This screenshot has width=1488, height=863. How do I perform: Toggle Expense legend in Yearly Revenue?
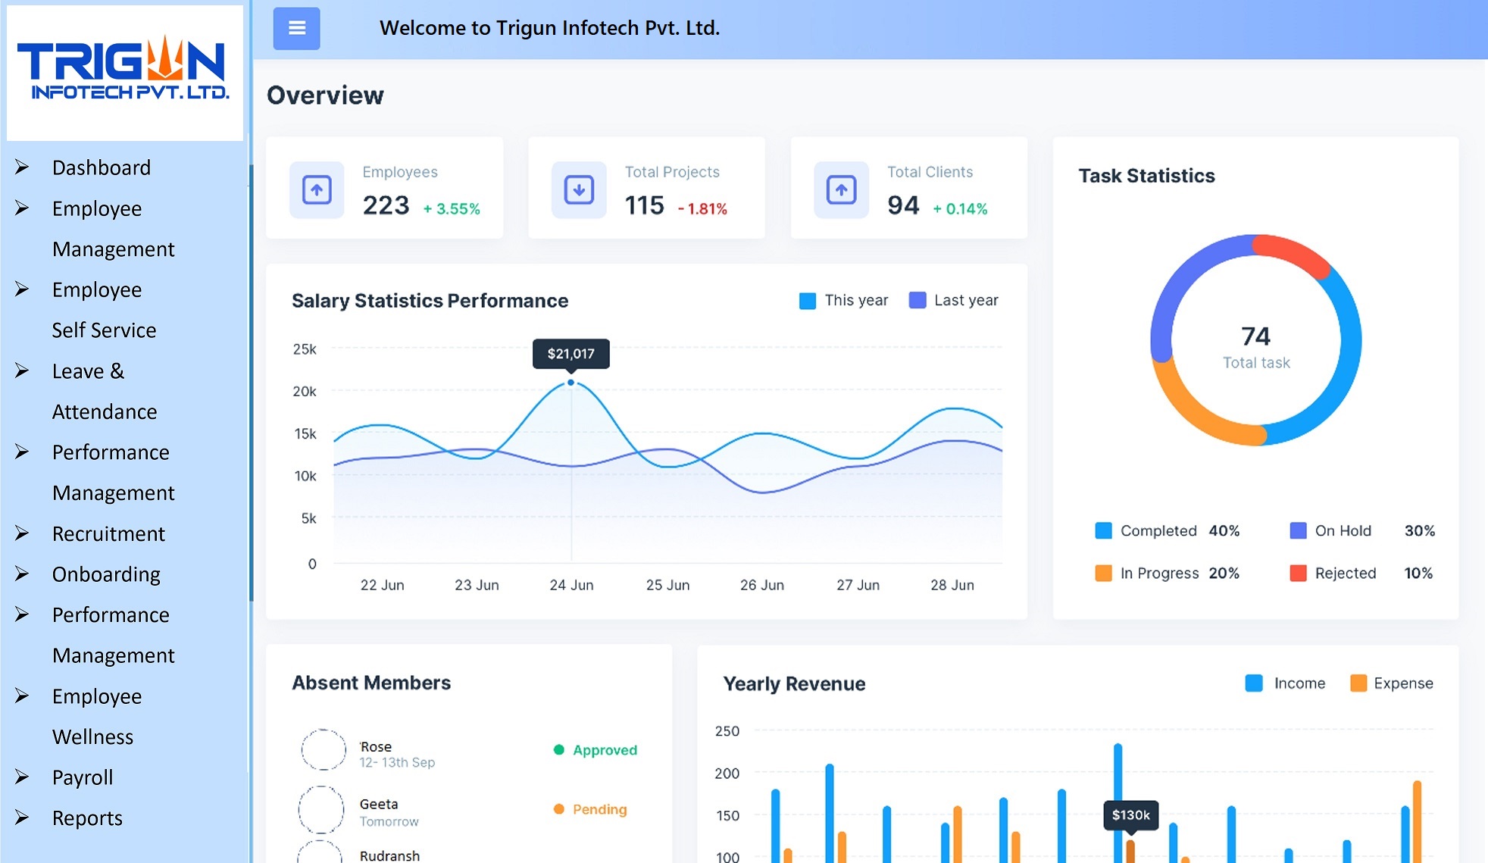point(1392,683)
